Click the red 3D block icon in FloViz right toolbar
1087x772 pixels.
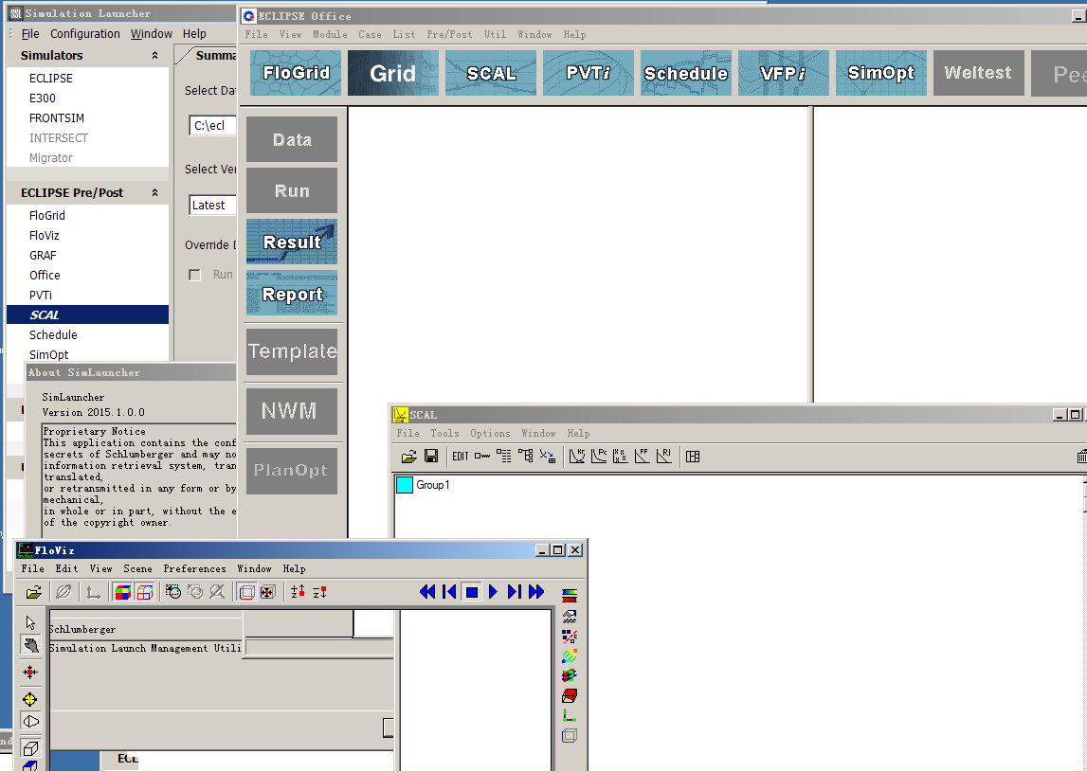[570, 695]
